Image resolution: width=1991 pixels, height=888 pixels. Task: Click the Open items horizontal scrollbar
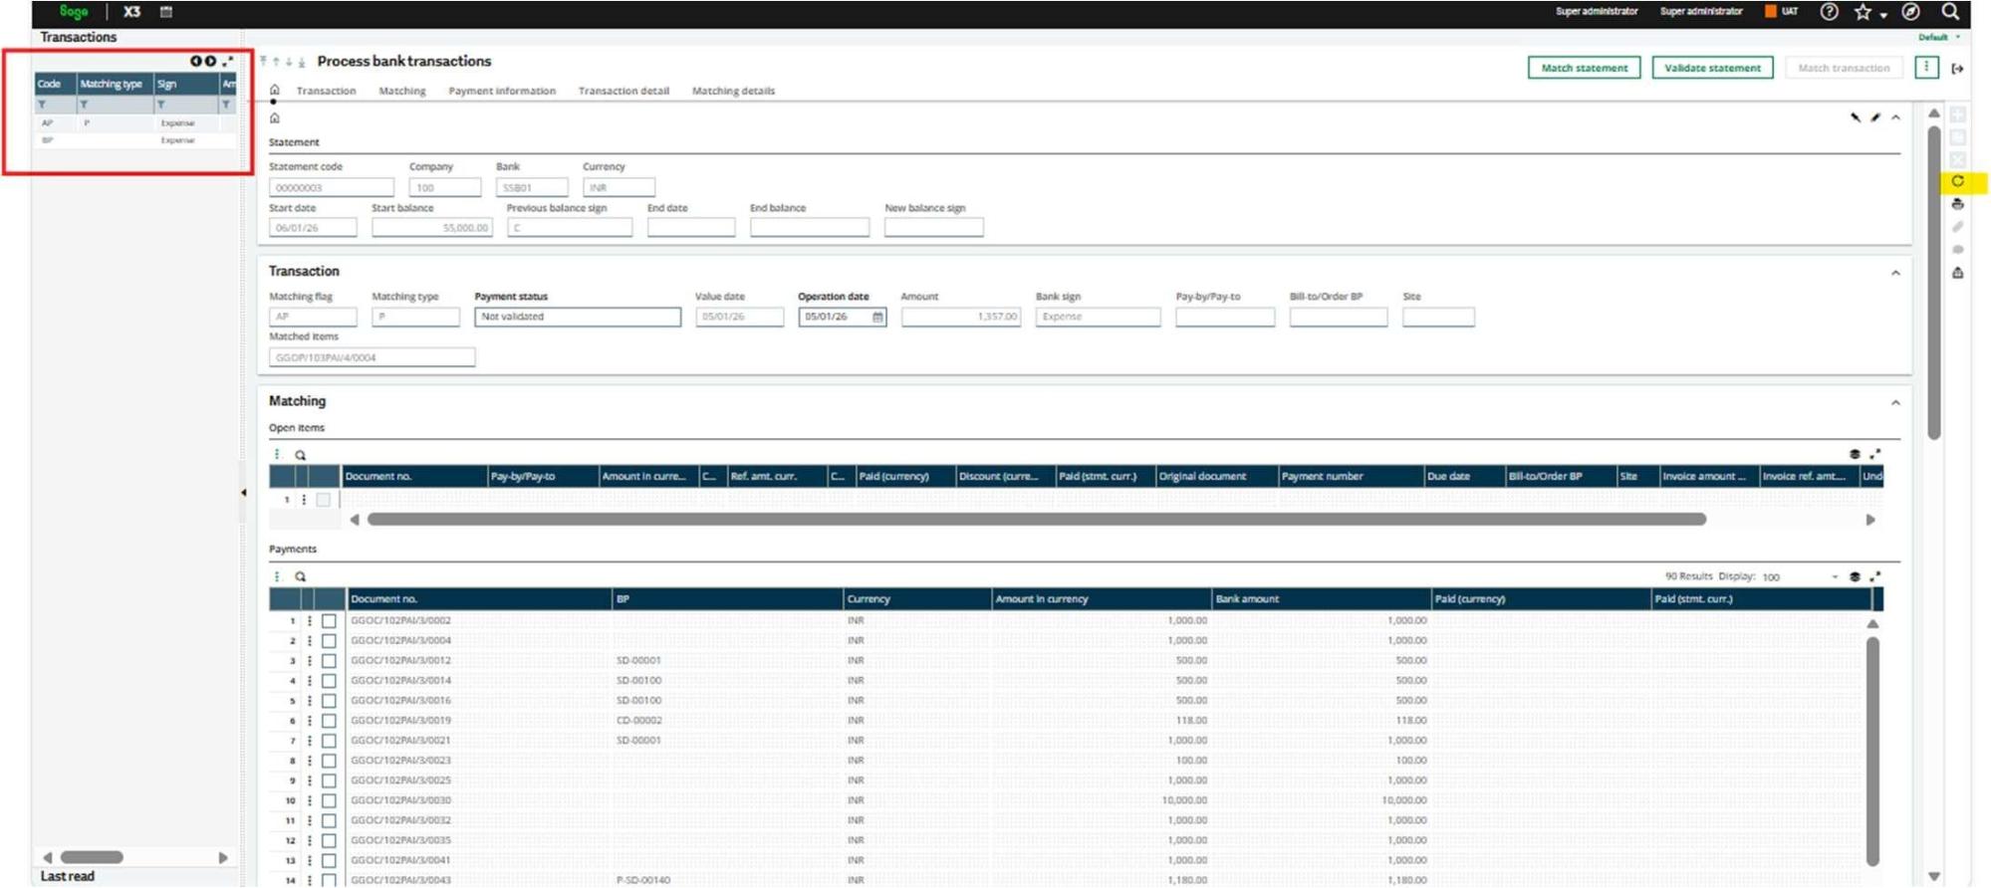point(1036,520)
